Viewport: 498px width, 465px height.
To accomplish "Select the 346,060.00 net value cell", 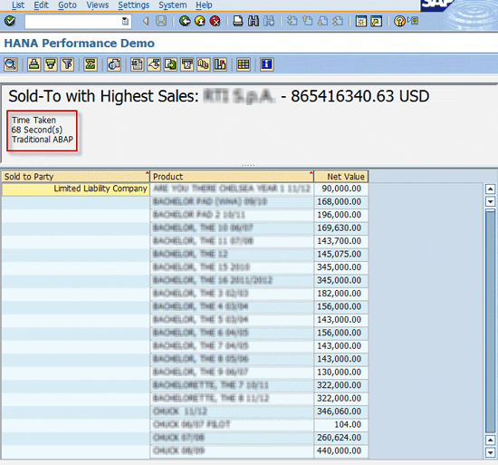I will click(x=341, y=412).
